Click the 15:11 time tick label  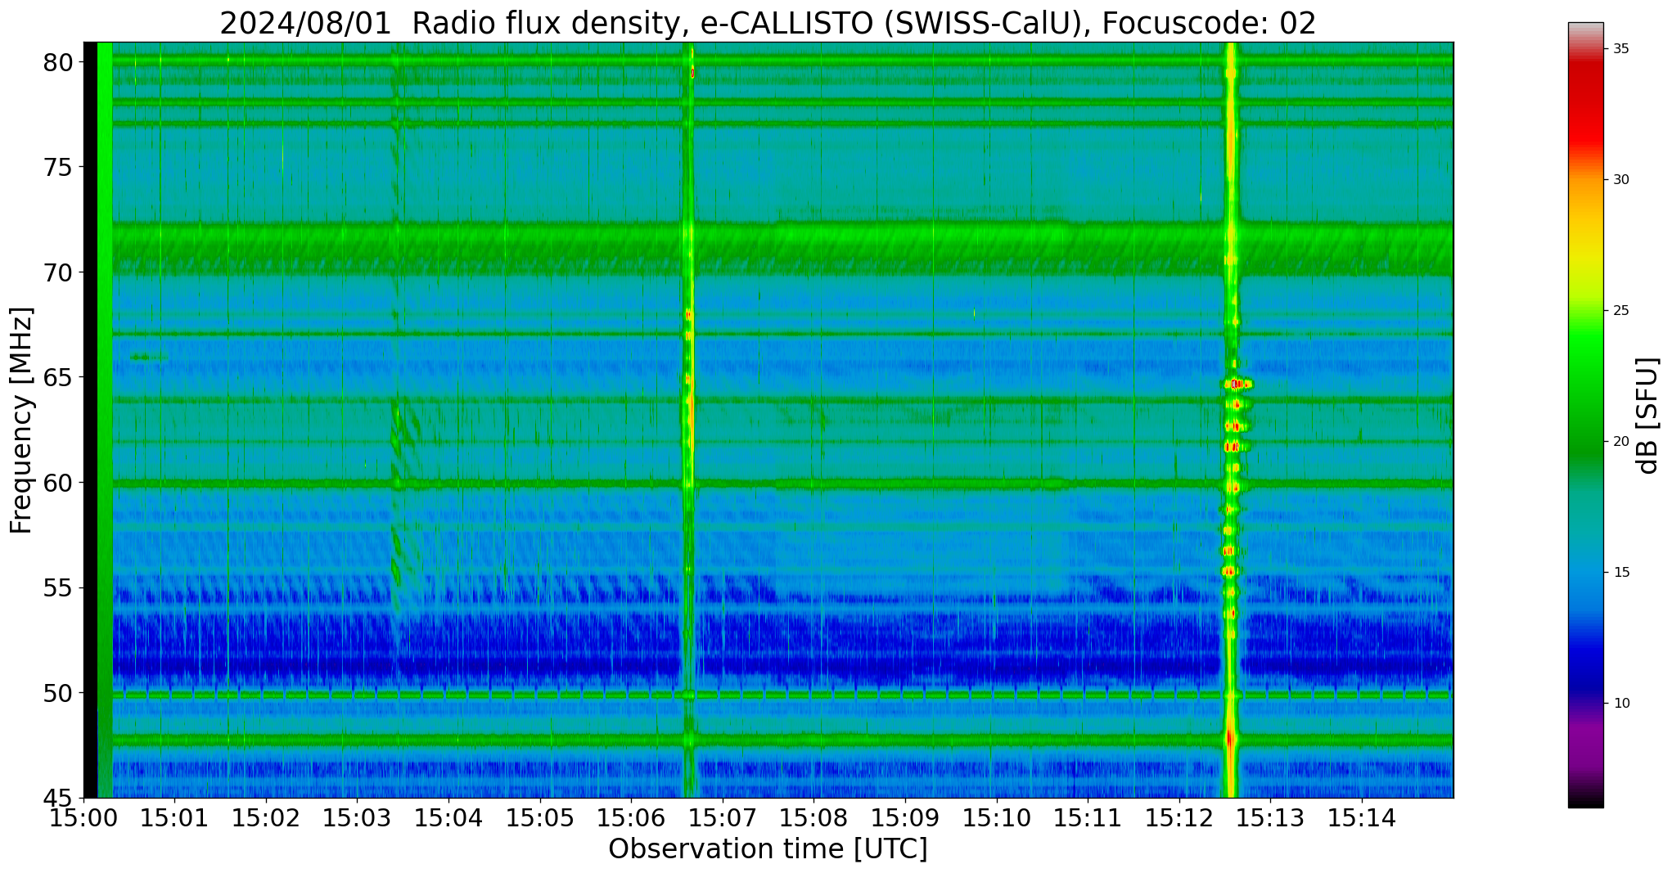pos(1088,817)
